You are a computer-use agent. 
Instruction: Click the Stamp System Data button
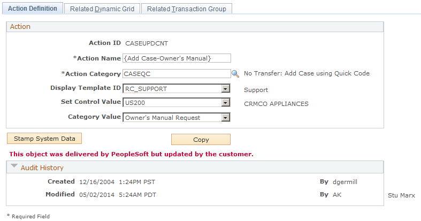[44, 139]
